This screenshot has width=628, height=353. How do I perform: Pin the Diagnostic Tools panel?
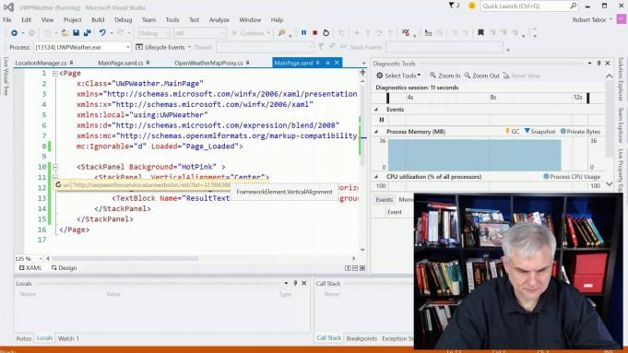(598, 64)
